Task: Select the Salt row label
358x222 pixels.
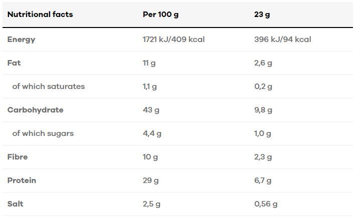Action: (16, 204)
